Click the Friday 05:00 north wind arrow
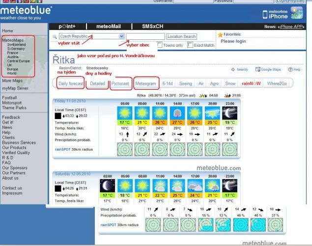Screen dimensions: 312x246 (x=128, y=134)
